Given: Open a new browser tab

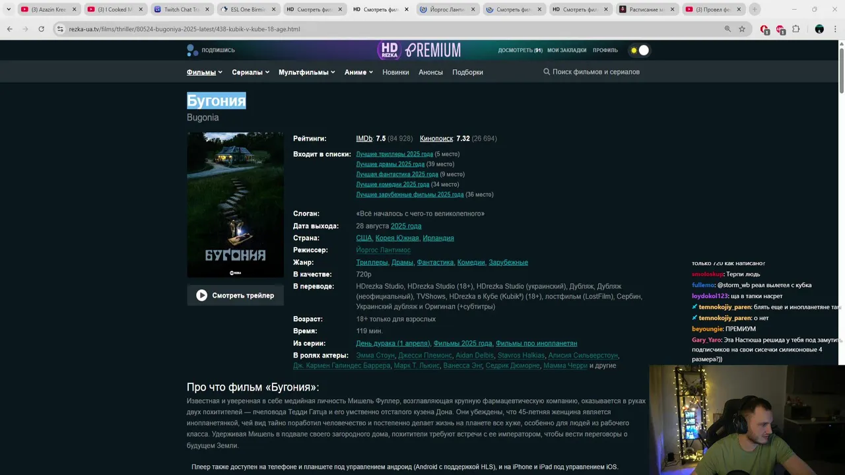Looking at the screenshot, I should tap(755, 9).
